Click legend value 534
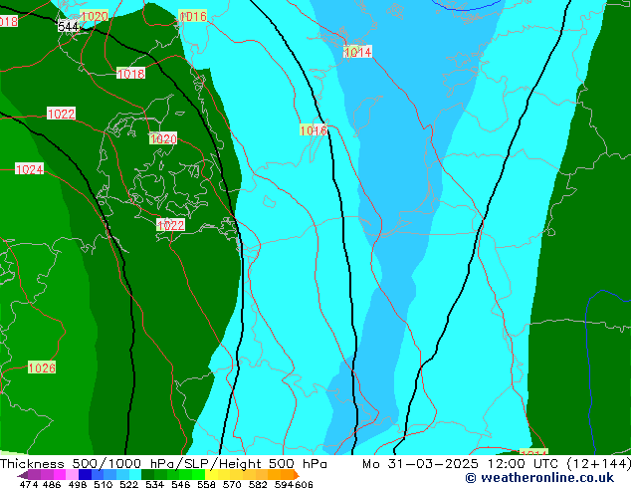This screenshot has width=631, height=488. pyautogui.click(x=154, y=484)
